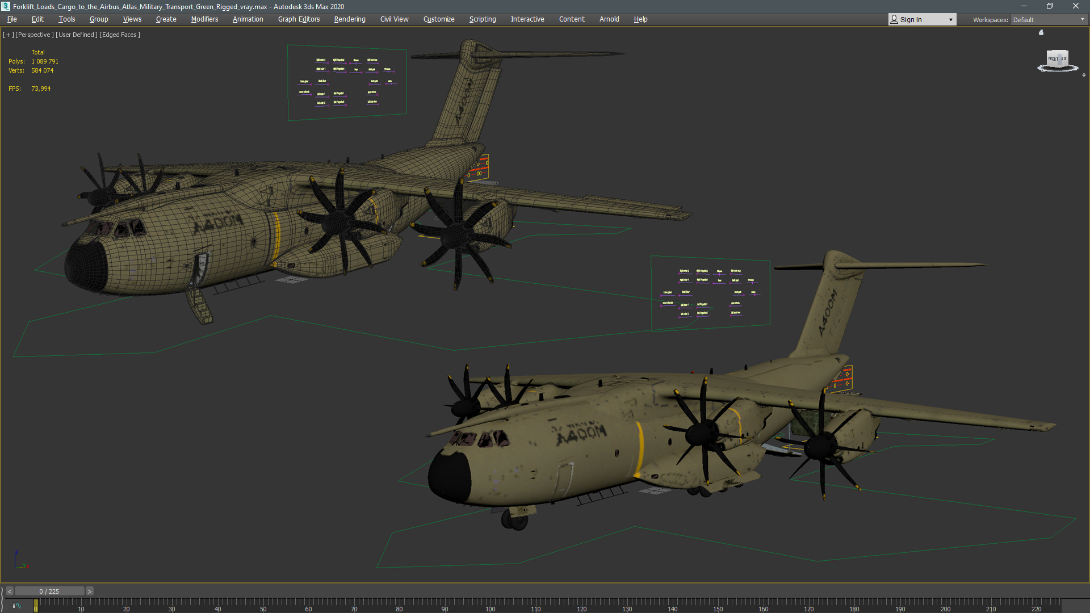Open the [User Defined] shading quality menu
Image resolution: width=1090 pixels, height=613 pixels.
[77, 35]
